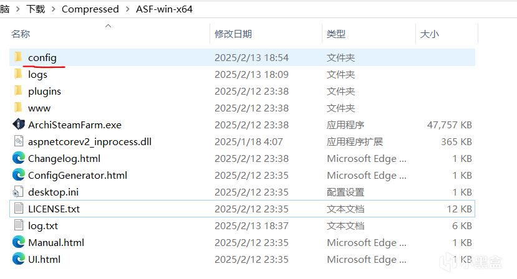Screen dimensions: 517x279
Task: Click the breadcrumb chevron before 下载
Action: tap(17, 9)
